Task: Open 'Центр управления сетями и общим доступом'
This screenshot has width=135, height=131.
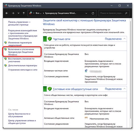Action: pos(22,122)
